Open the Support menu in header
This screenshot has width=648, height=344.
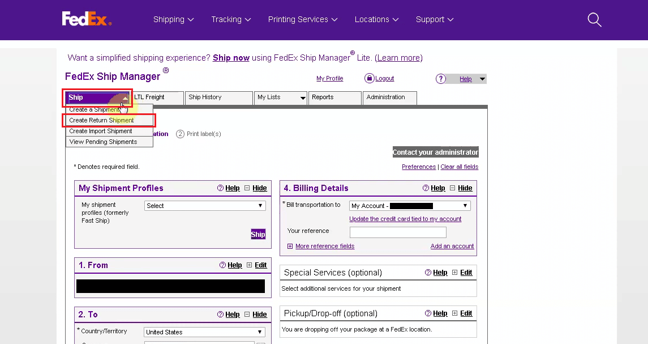[x=435, y=19]
